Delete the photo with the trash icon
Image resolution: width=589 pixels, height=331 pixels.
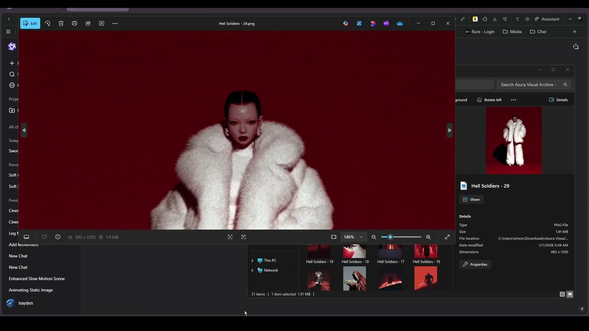coord(61,23)
